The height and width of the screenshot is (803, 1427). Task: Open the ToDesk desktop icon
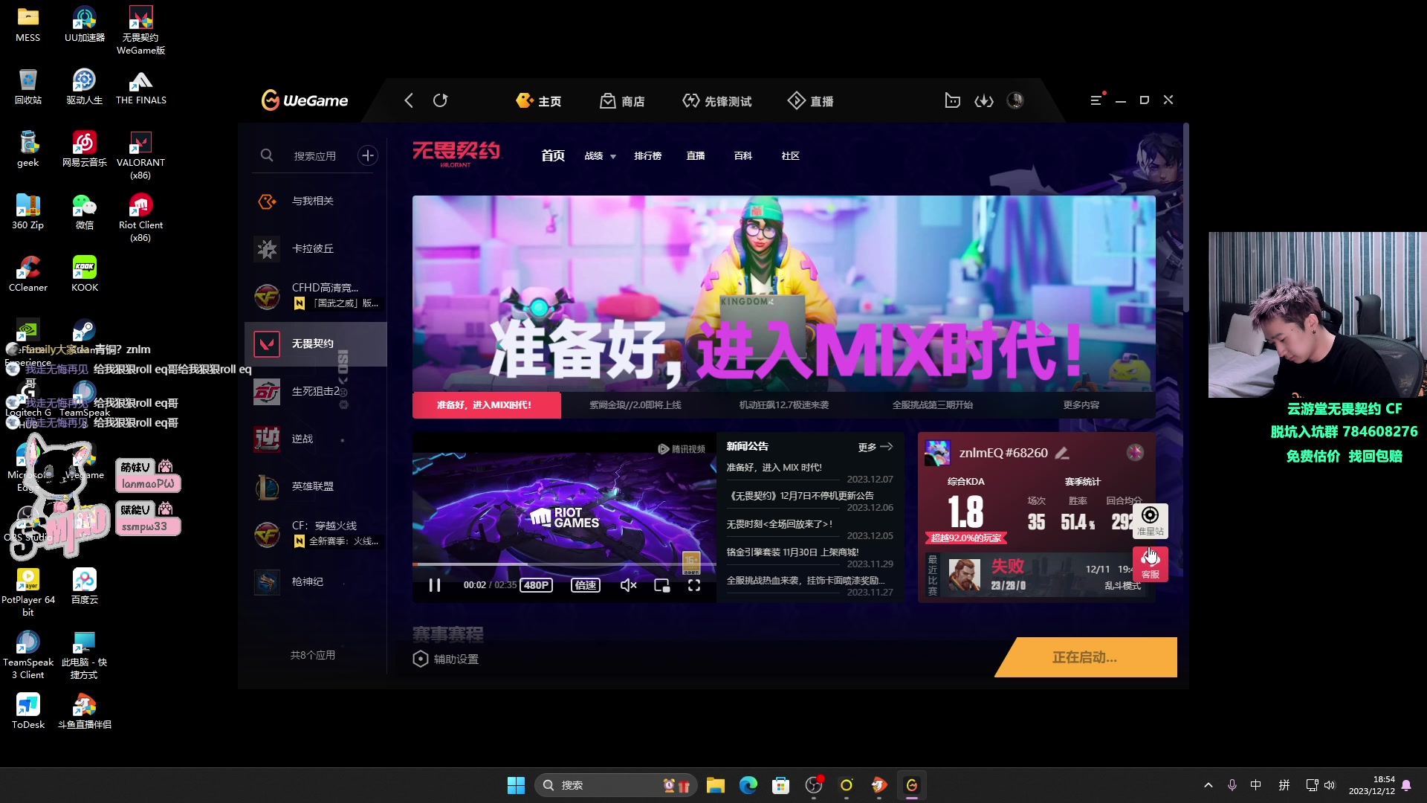pyautogui.click(x=28, y=711)
